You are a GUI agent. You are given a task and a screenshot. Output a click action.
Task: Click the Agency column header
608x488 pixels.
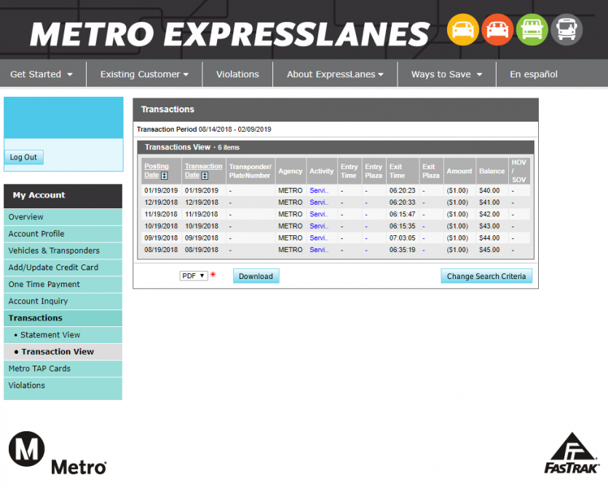click(290, 171)
